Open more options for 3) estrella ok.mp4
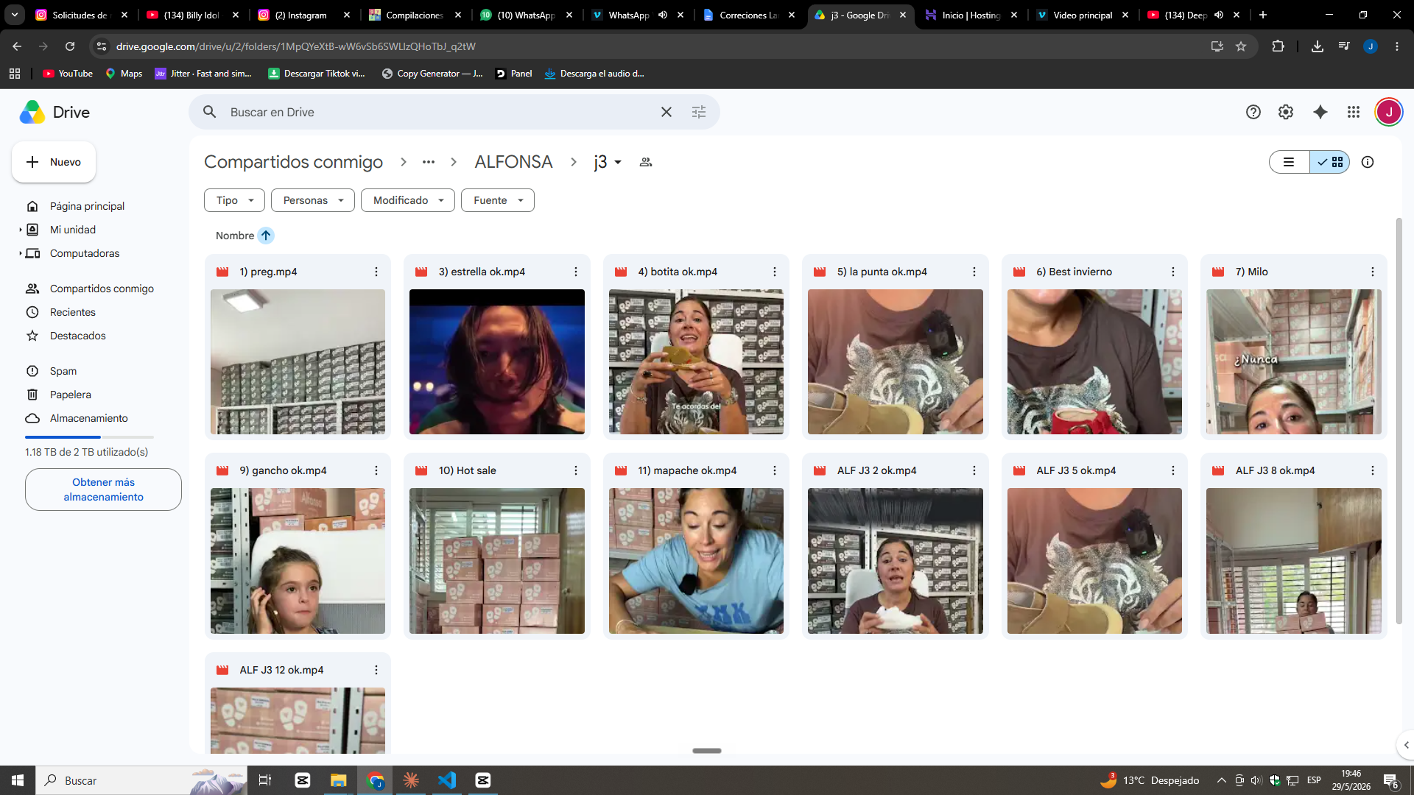 pos(576,272)
